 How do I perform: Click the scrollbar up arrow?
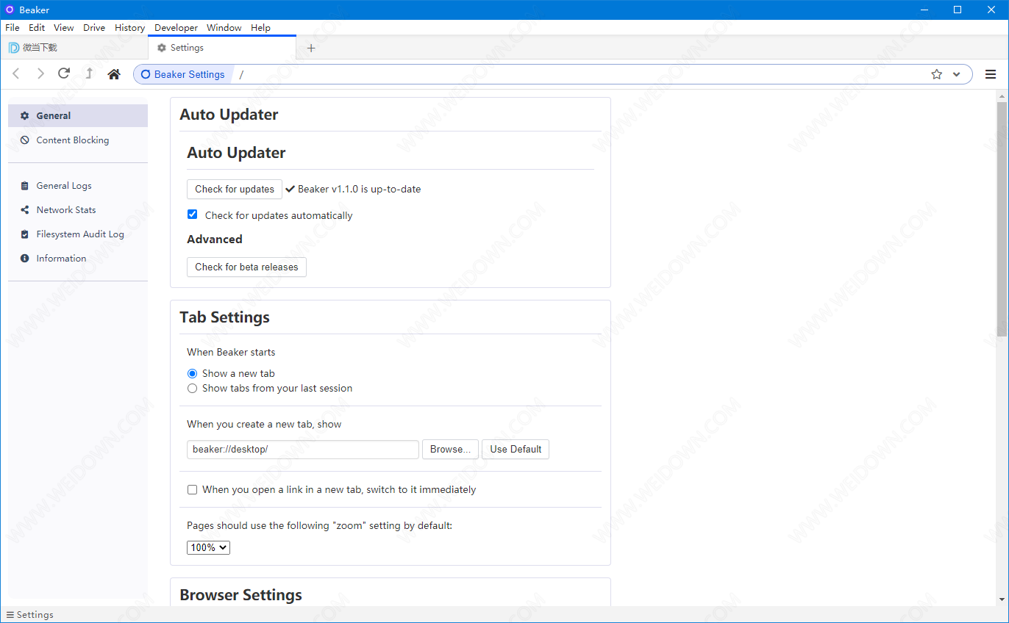pos(1002,96)
